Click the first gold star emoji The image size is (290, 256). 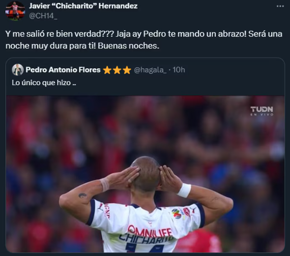(x=107, y=70)
